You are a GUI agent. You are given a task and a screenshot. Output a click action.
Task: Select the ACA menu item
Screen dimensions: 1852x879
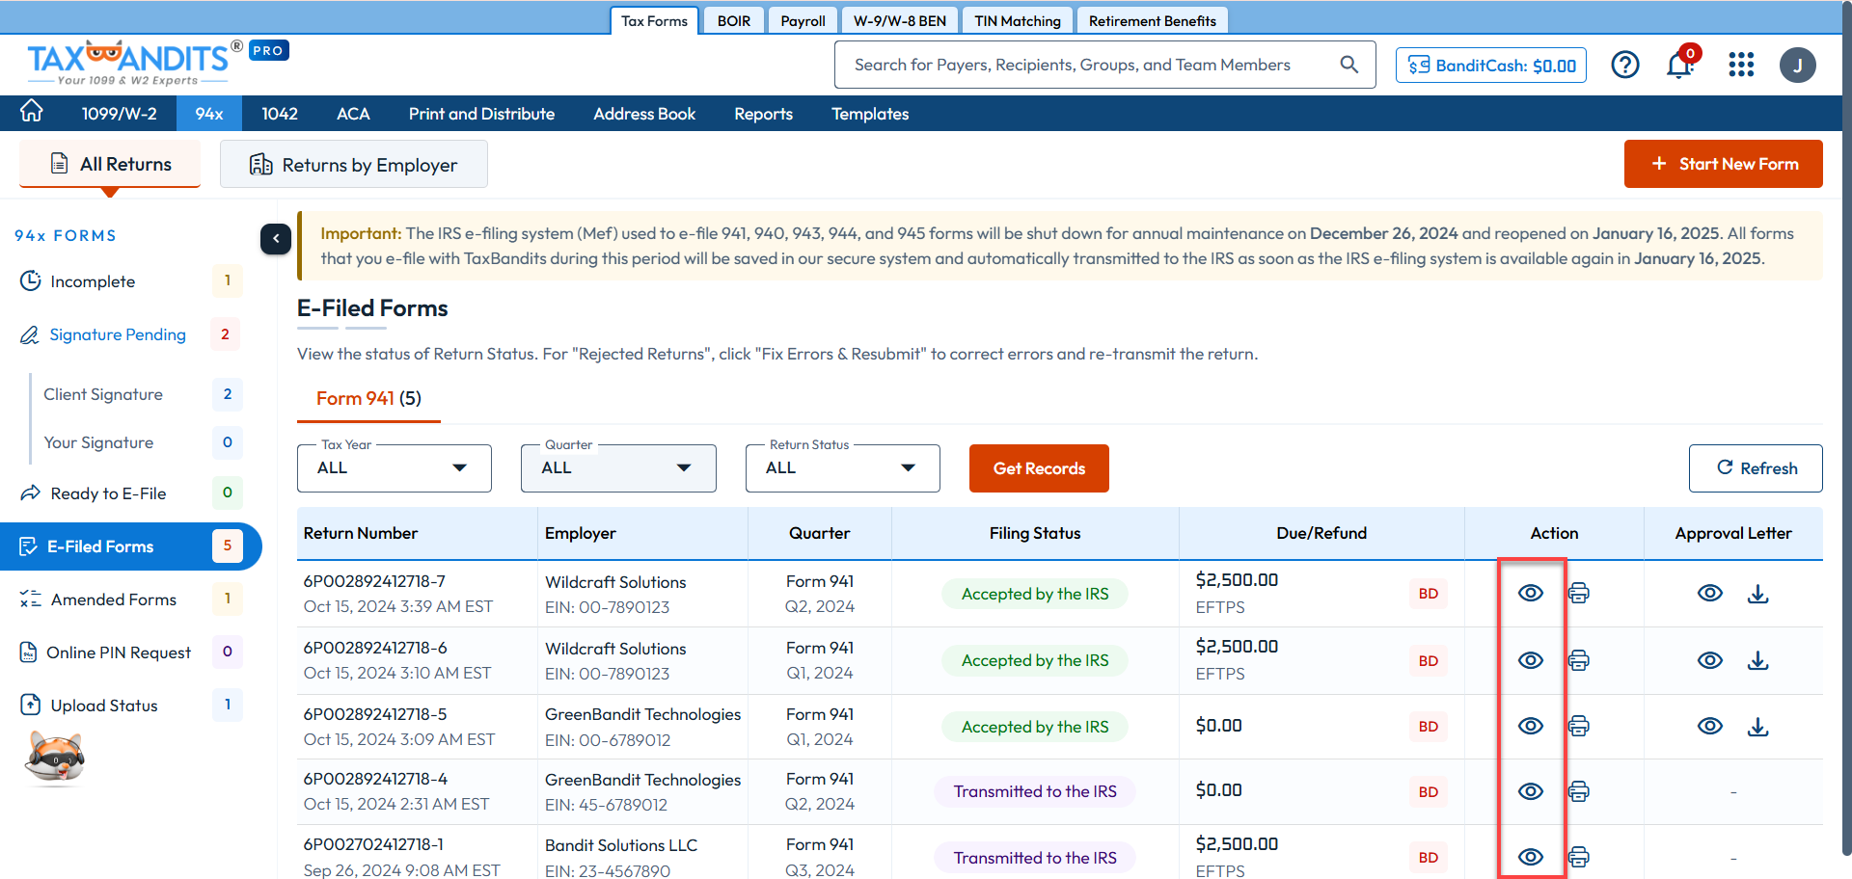(353, 114)
